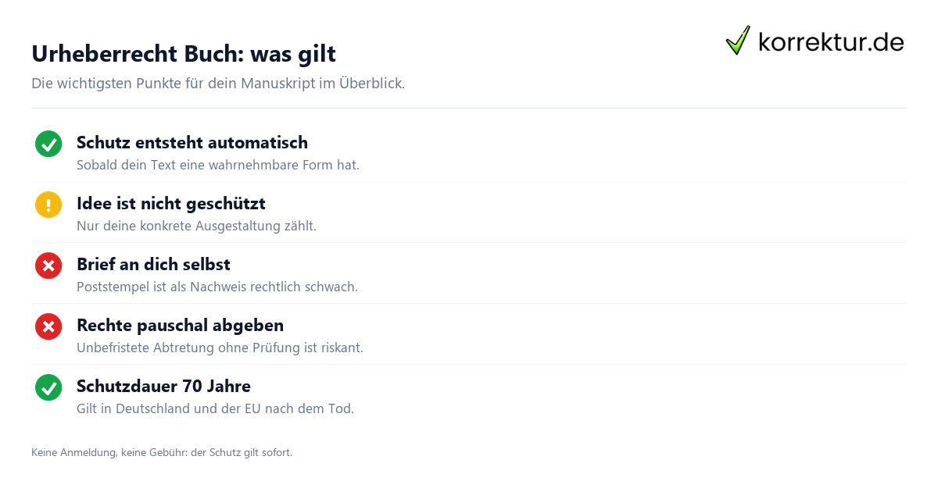Select the title Idee ist nicht geschützt
Viewport: 938px width, 492px height.
(x=171, y=204)
